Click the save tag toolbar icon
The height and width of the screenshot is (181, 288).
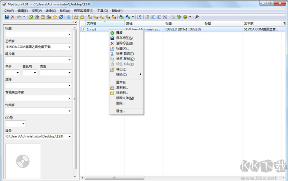tap(7, 17)
